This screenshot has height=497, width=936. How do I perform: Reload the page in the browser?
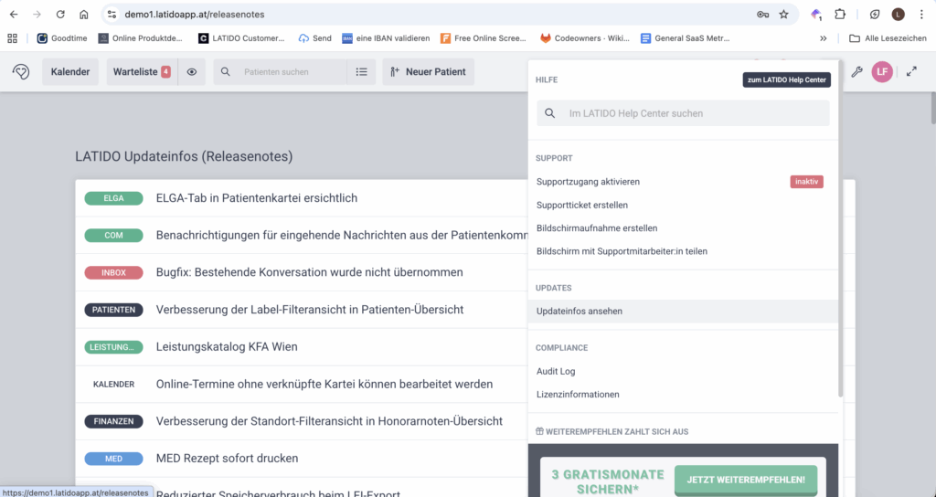click(60, 15)
